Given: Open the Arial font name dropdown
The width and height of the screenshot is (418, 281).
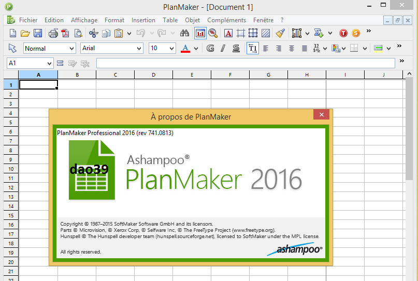Looking at the screenshot, I should click(139, 48).
